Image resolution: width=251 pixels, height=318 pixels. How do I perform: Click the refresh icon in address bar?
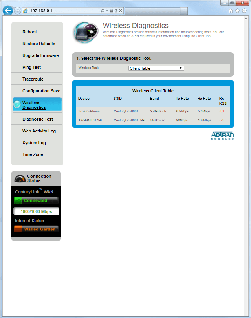pyautogui.click(x=116, y=11)
